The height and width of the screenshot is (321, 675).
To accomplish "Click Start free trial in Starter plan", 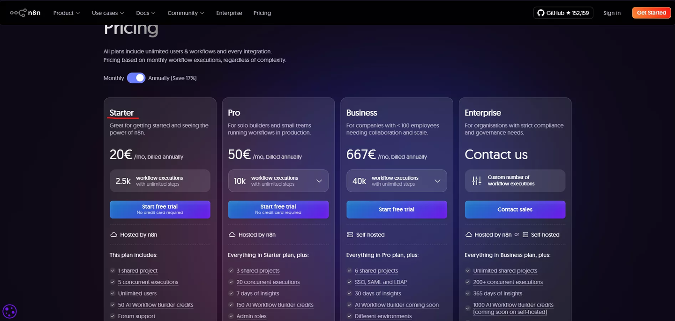I will [160, 210].
